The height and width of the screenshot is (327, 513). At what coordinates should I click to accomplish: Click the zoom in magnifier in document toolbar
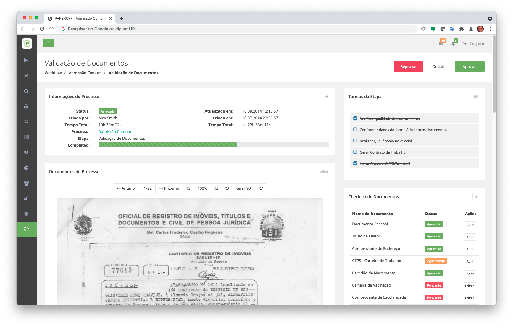click(216, 188)
